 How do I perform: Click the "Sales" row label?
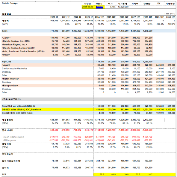[5, 31]
